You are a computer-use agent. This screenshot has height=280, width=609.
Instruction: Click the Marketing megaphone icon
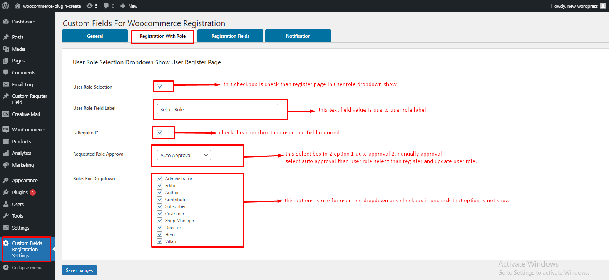pyautogui.click(x=6, y=165)
